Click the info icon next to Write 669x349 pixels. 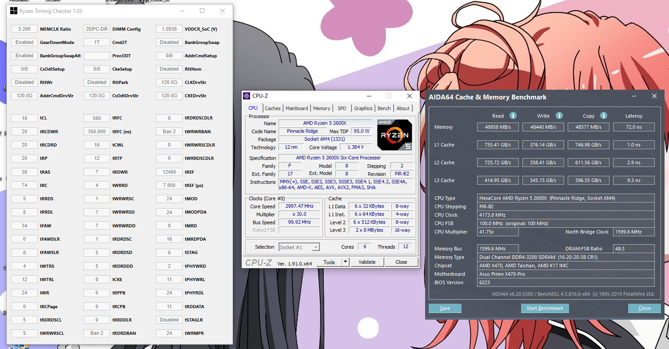559,115
